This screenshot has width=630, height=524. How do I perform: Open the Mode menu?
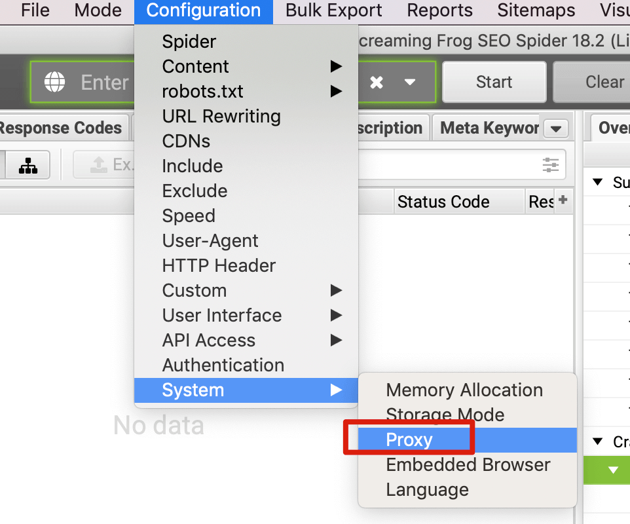pyautogui.click(x=98, y=10)
